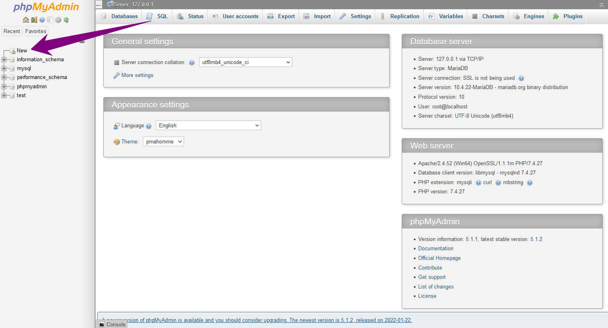Click help icon beside Server connection collation
The image size is (608, 328).
(x=192, y=62)
